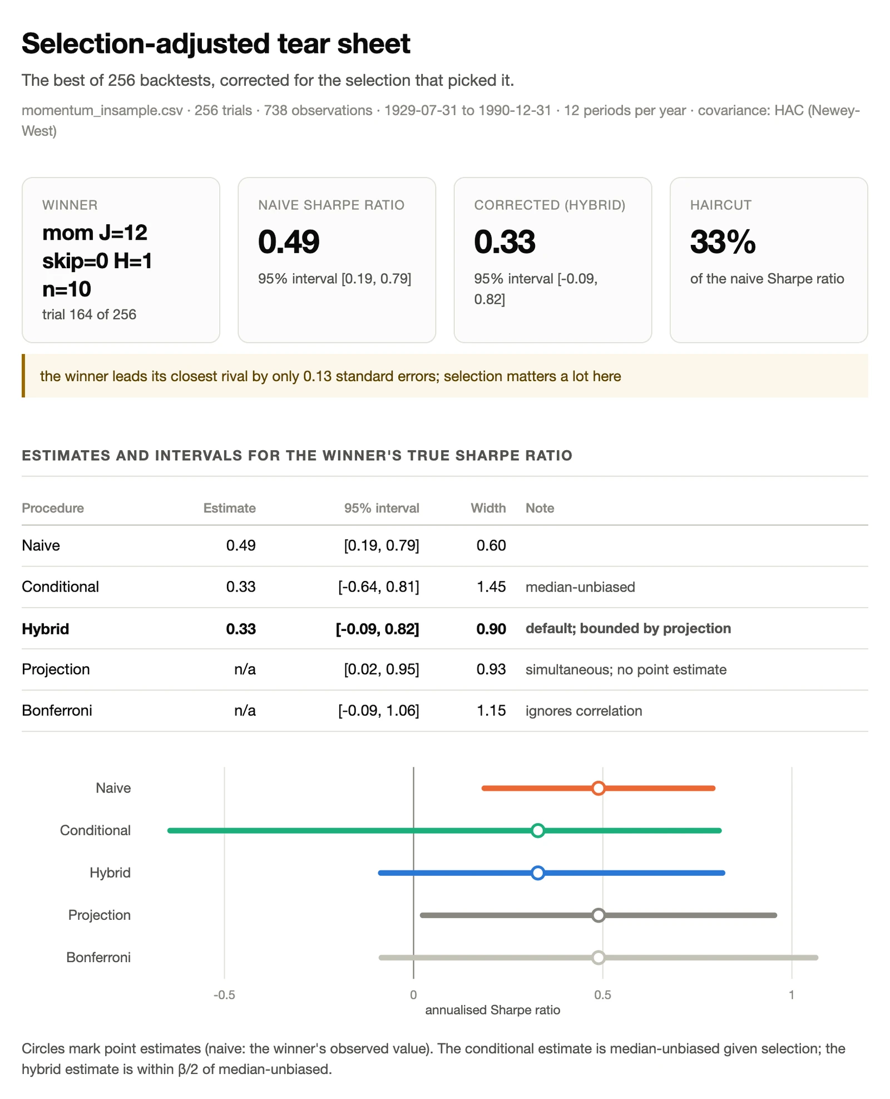Image resolution: width=890 pixels, height=1099 pixels.
Task: Click the "Circles mark point estimates" footnote
Action: [x=433, y=1059]
